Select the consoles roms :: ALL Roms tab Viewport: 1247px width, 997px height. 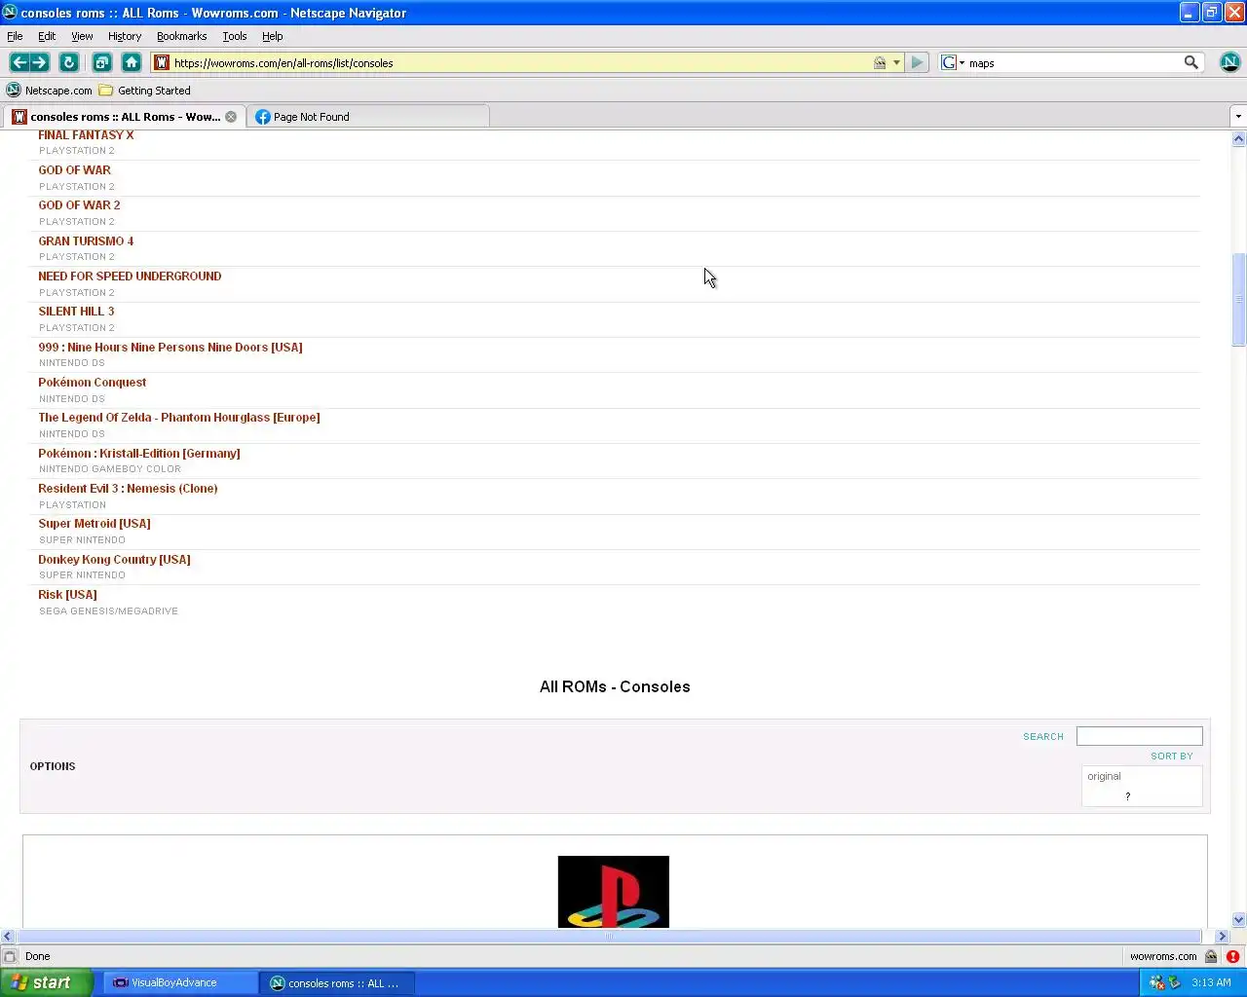124,117
